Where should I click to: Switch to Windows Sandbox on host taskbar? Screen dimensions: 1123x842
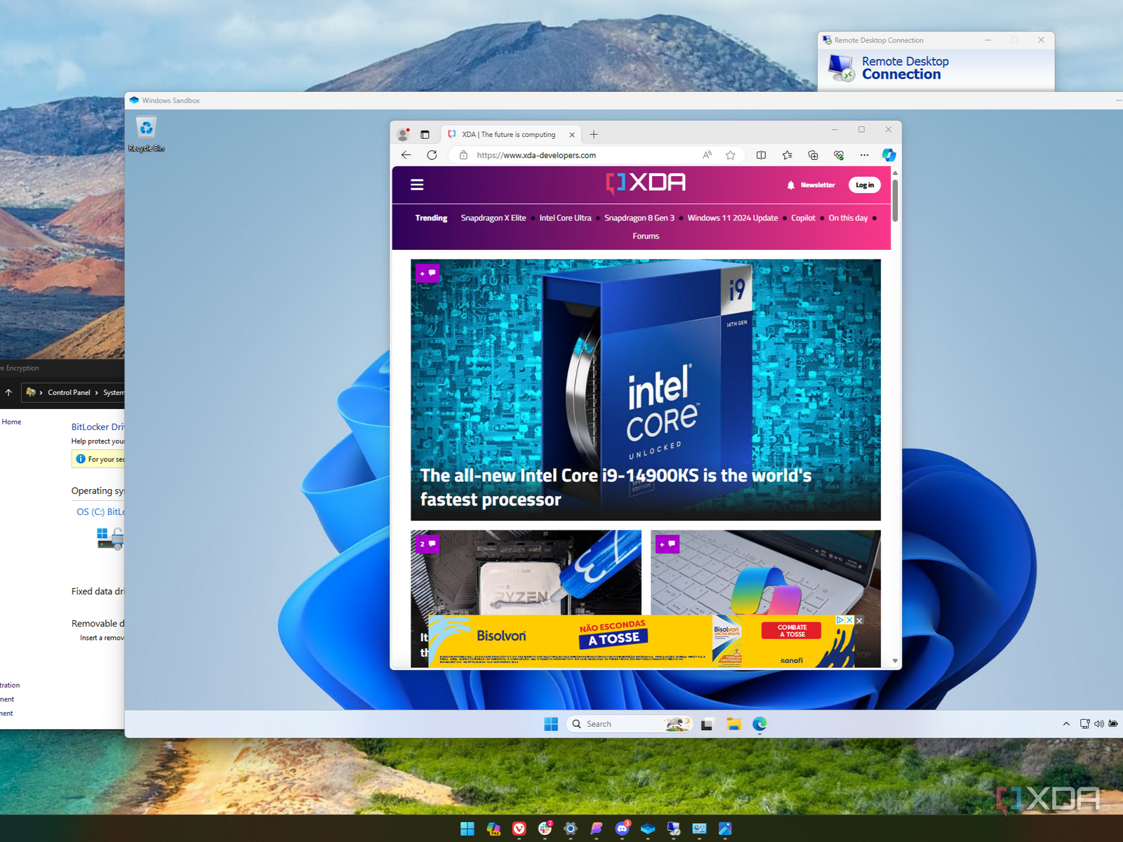648,829
